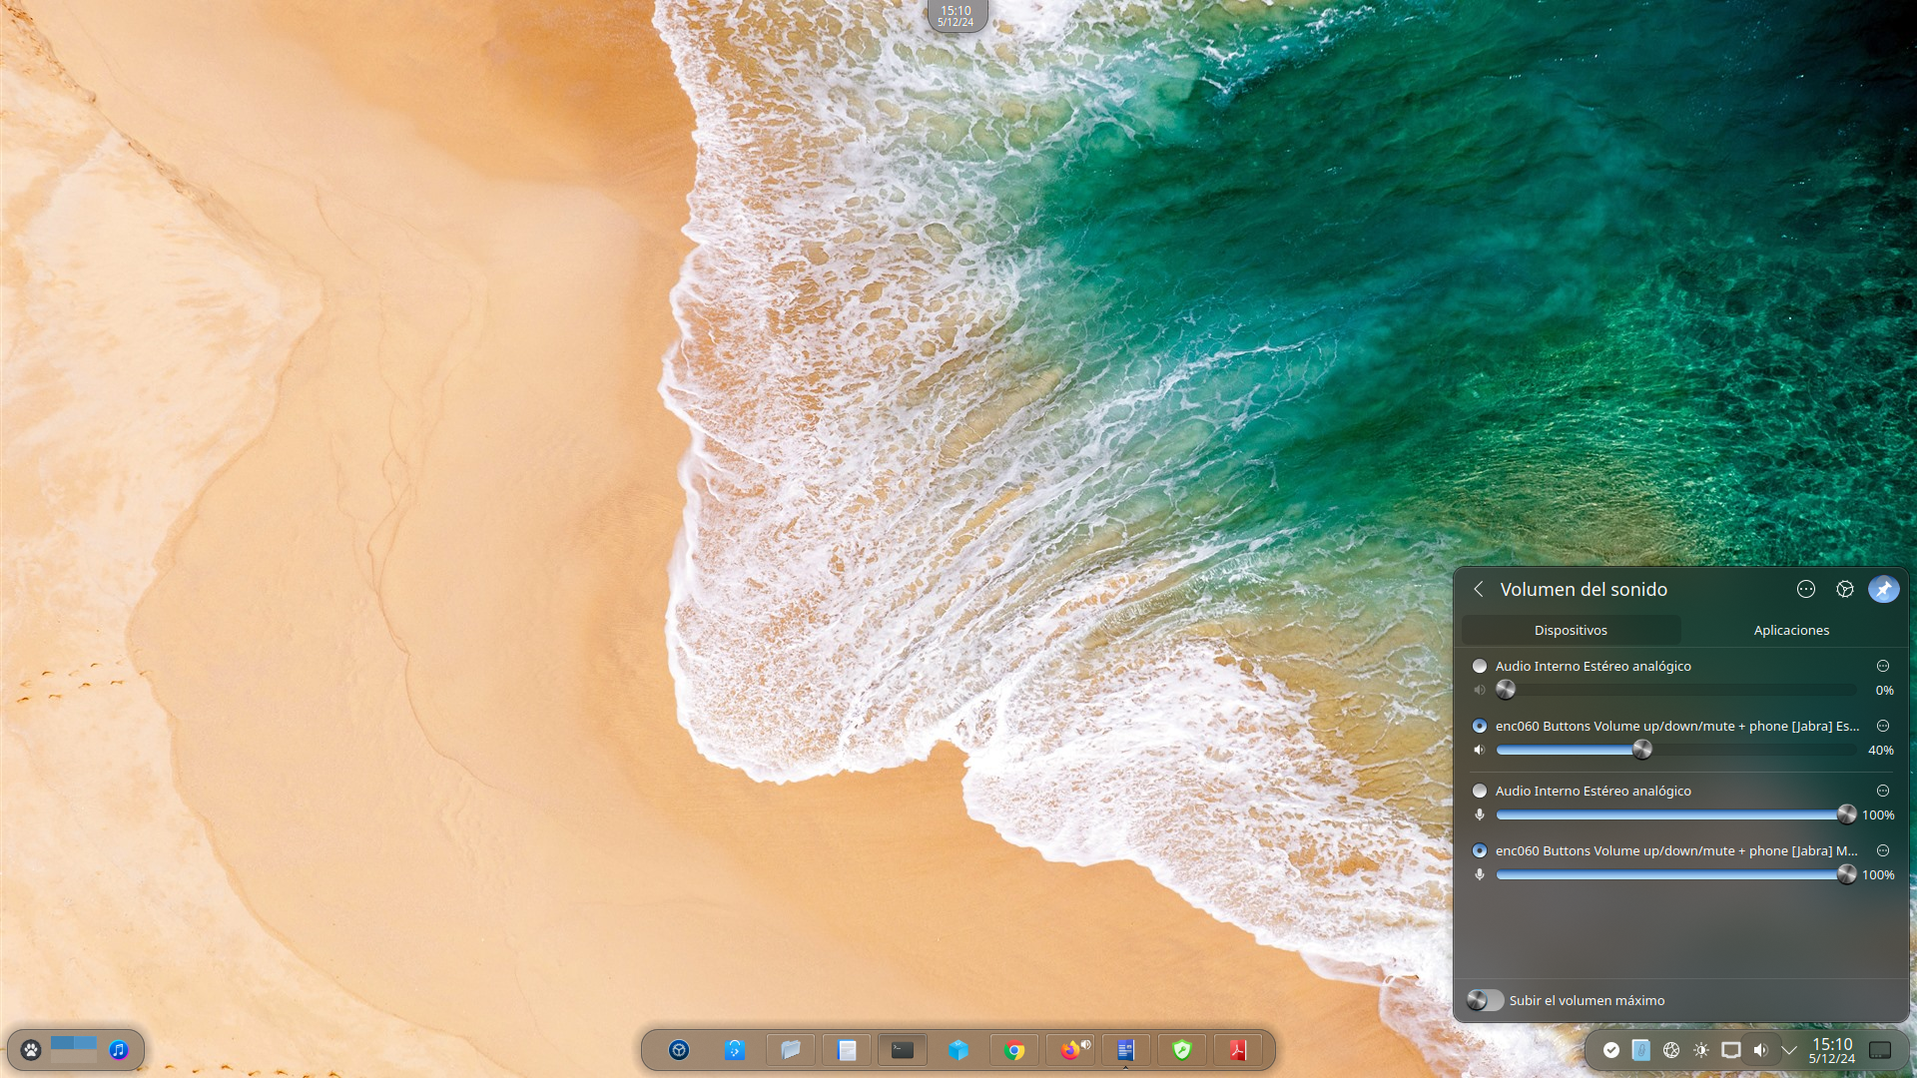Select first Audio Interno Estéreo analógico output
The image size is (1917, 1078).
coord(1480,666)
